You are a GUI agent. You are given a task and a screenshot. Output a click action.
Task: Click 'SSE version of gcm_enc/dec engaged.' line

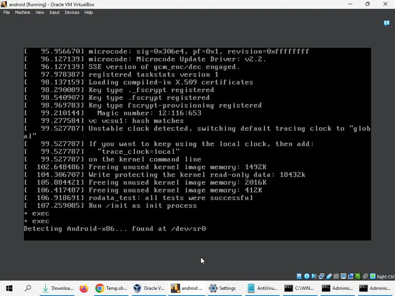pyautogui.click(x=164, y=67)
